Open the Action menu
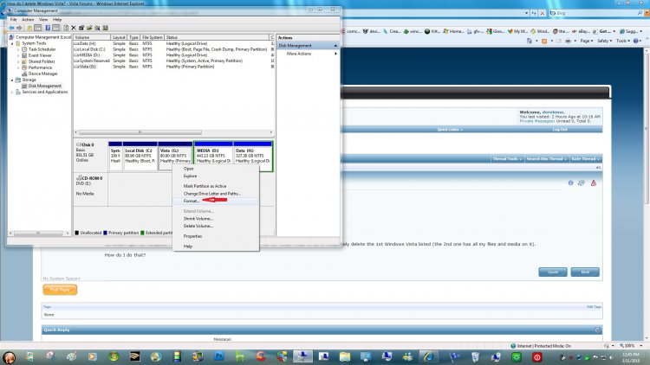Viewport: 650px width, 365px height. [x=28, y=19]
